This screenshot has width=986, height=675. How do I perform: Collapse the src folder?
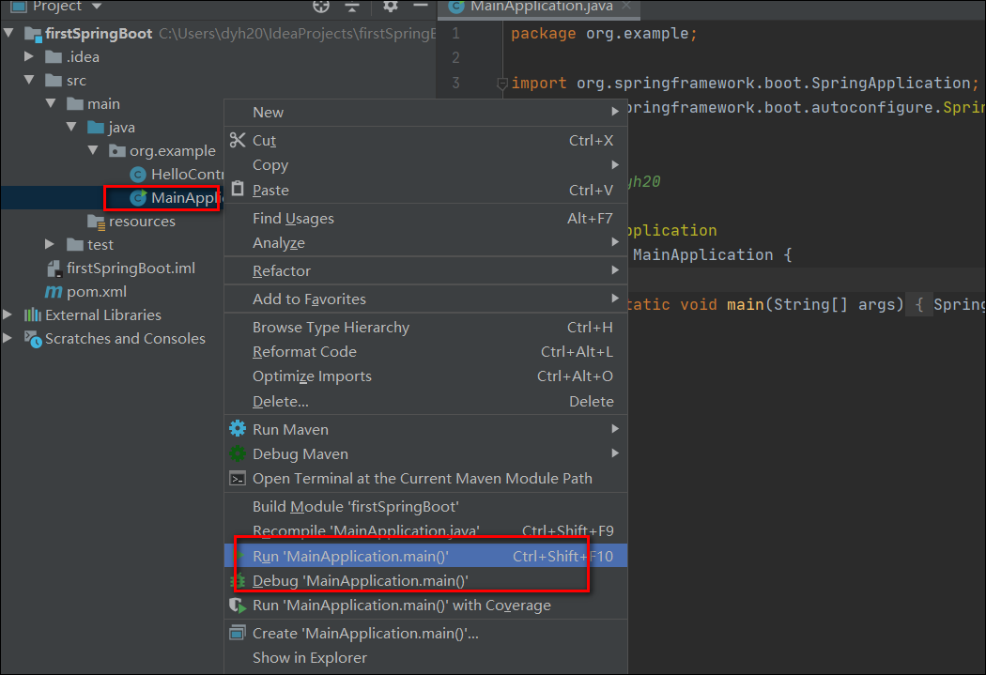(x=31, y=81)
